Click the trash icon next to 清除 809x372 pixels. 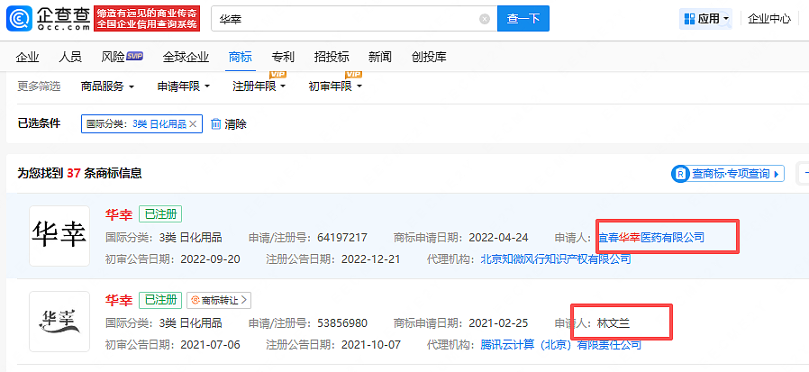point(216,123)
